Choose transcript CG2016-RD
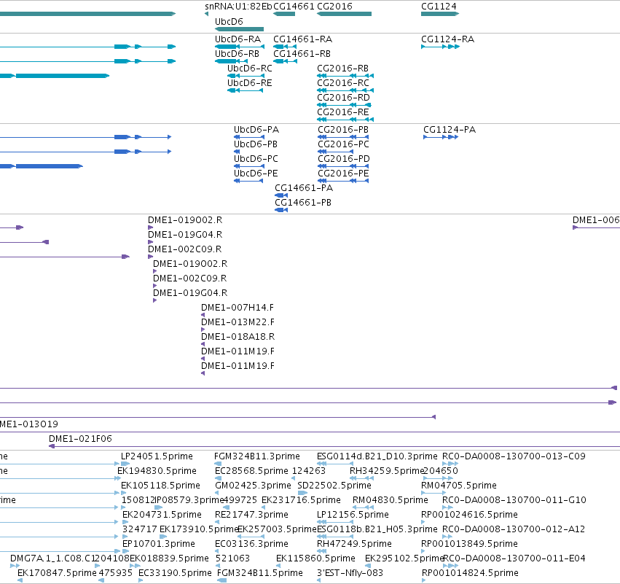The width and height of the screenshot is (620, 584). pyautogui.click(x=344, y=98)
